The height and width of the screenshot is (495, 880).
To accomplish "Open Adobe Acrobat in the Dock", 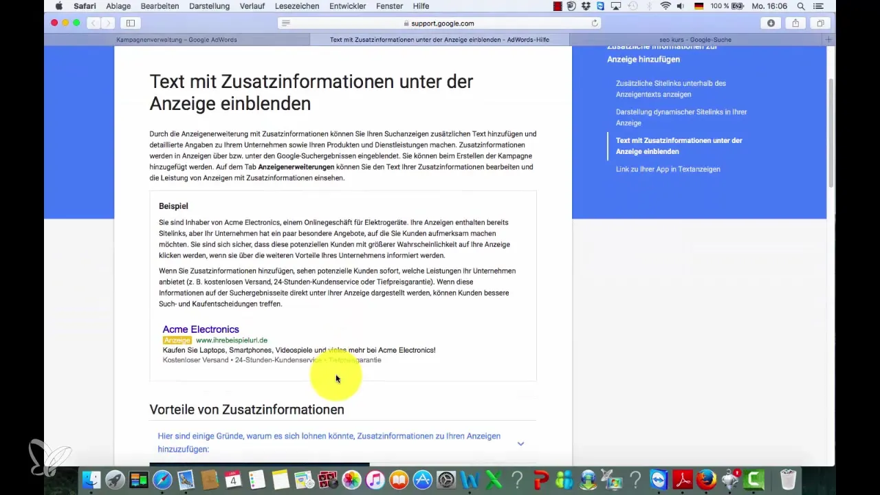I will click(x=683, y=479).
